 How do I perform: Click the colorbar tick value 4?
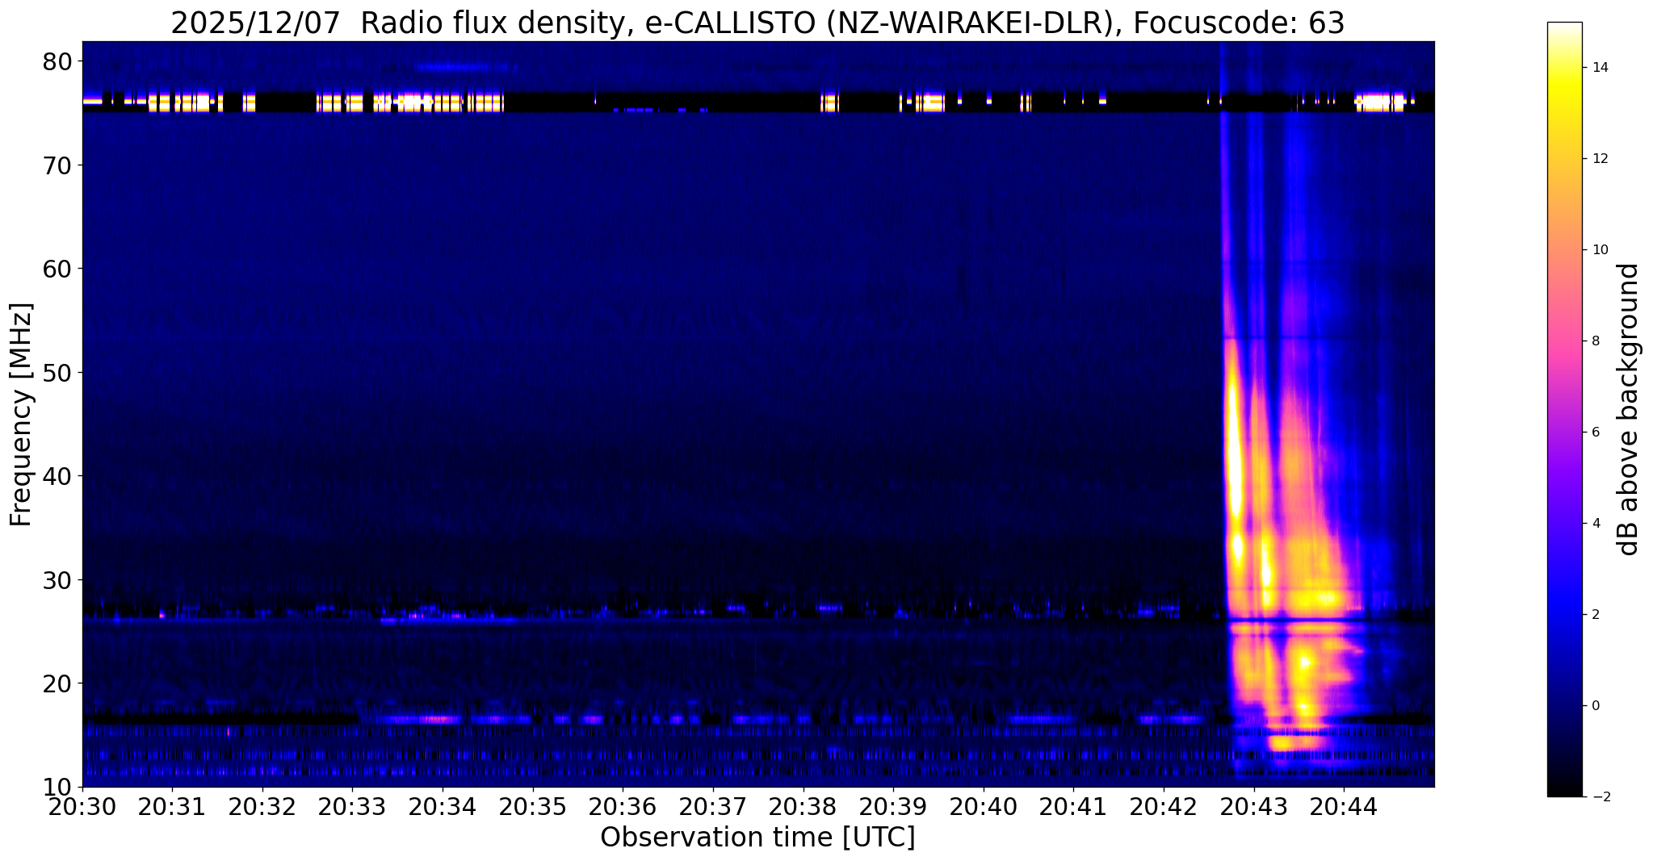1595,524
